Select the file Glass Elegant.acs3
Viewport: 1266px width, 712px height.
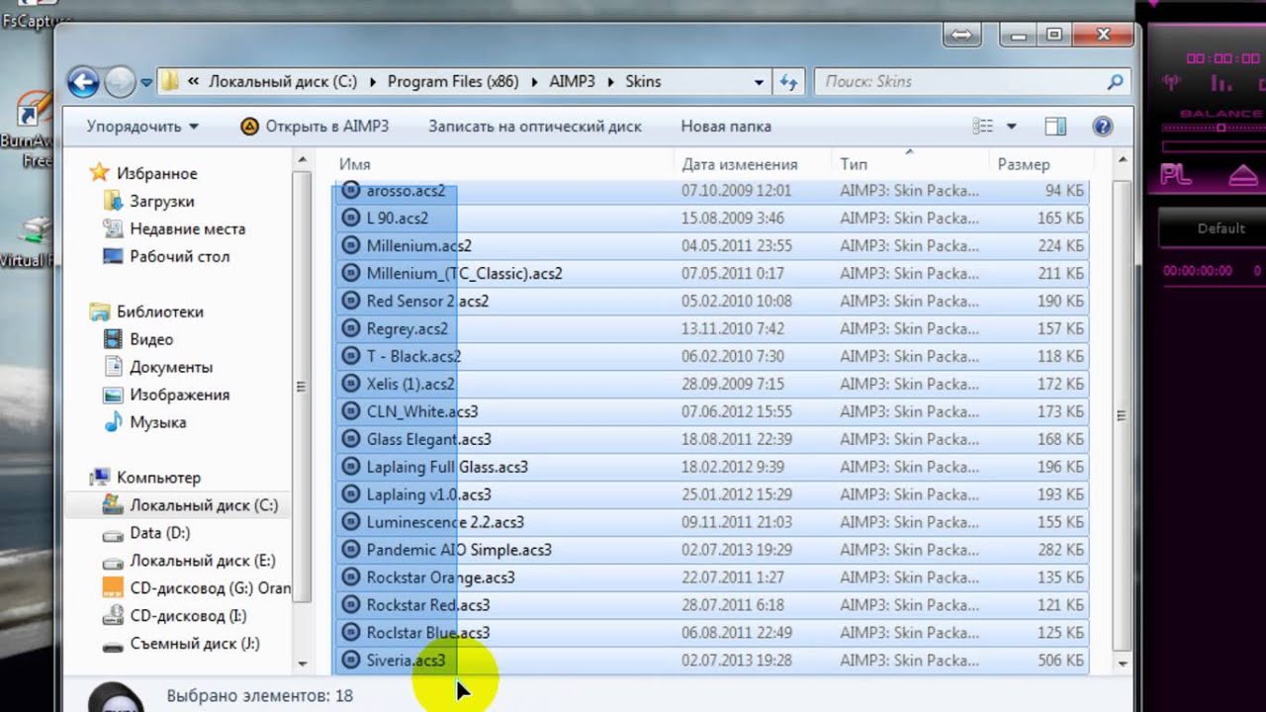(x=711, y=439)
